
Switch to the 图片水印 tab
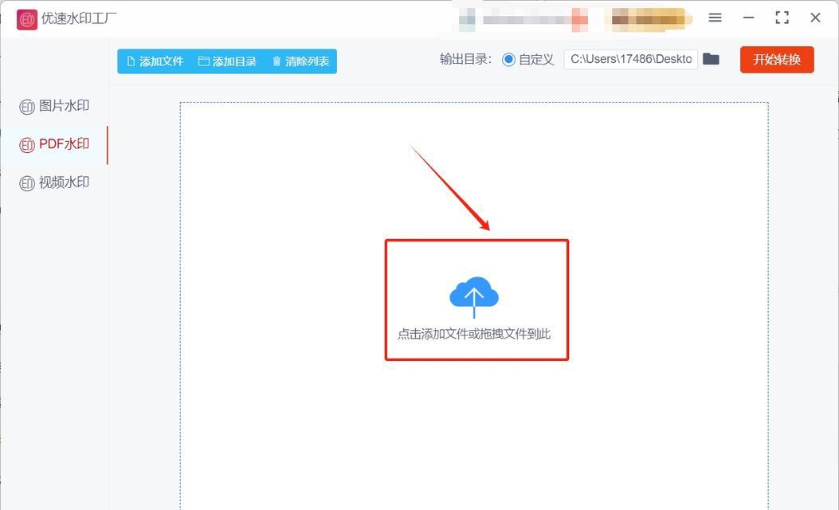[54, 106]
